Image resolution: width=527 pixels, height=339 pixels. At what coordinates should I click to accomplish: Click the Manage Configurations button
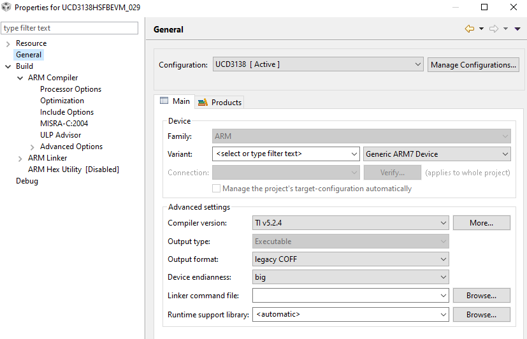click(x=473, y=64)
